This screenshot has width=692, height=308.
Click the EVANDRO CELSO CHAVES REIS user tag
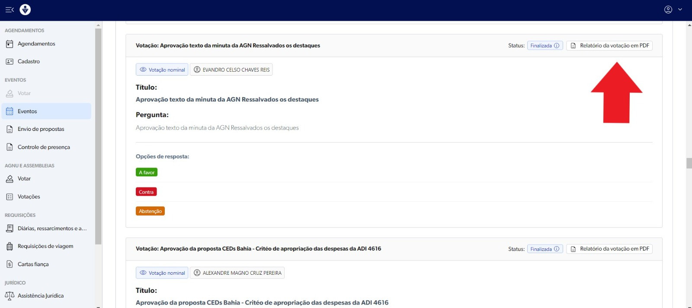point(231,70)
